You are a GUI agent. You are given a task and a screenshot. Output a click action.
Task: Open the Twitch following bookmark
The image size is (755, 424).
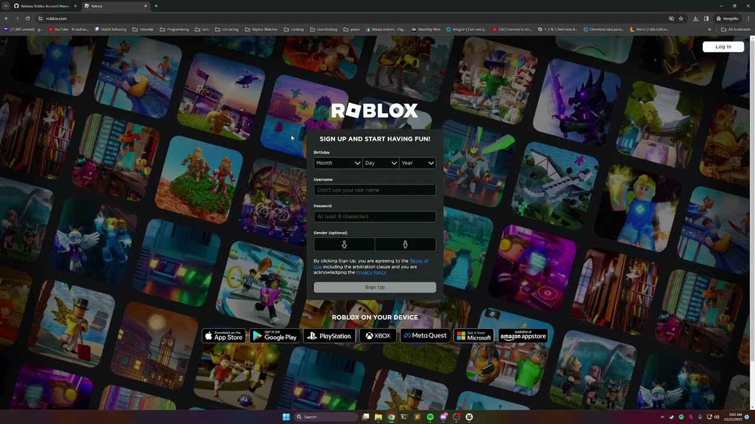click(x=110, y=29)
